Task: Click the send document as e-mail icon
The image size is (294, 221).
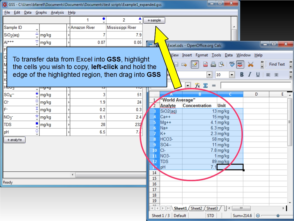Action: click(184, 64)
